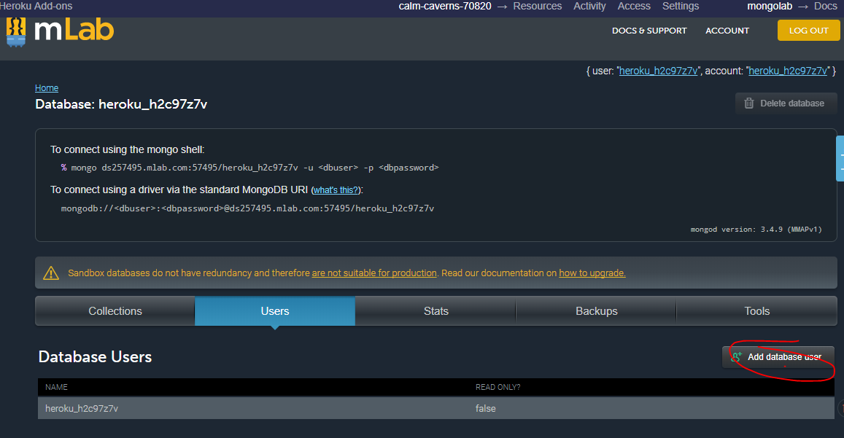The width and height of the screenshot is (844, 438).
Task: Click the blue feedback tab on the right edge
Action: click(840, 158)
